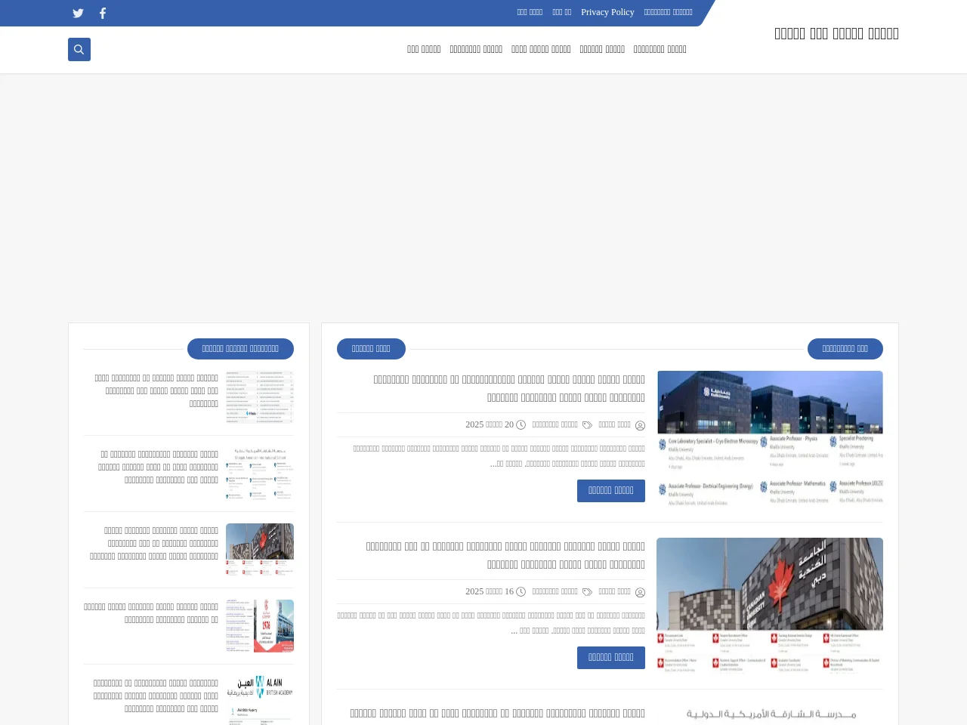Open the sidebar thumbnail with the red 1976 banner
The width and height of the screenshot is (967, 725).
260,626
